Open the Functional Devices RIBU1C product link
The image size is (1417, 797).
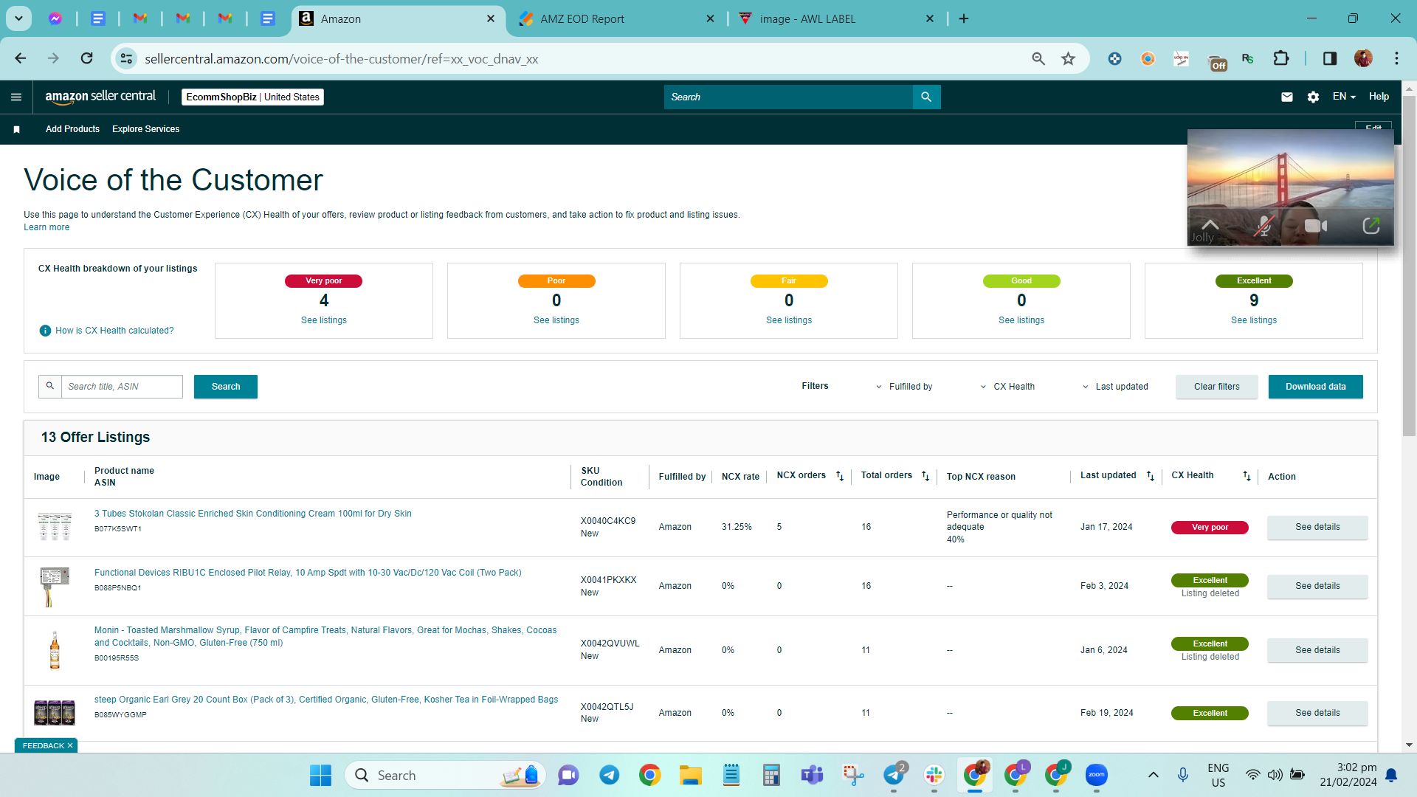click(x=308, y=573)
